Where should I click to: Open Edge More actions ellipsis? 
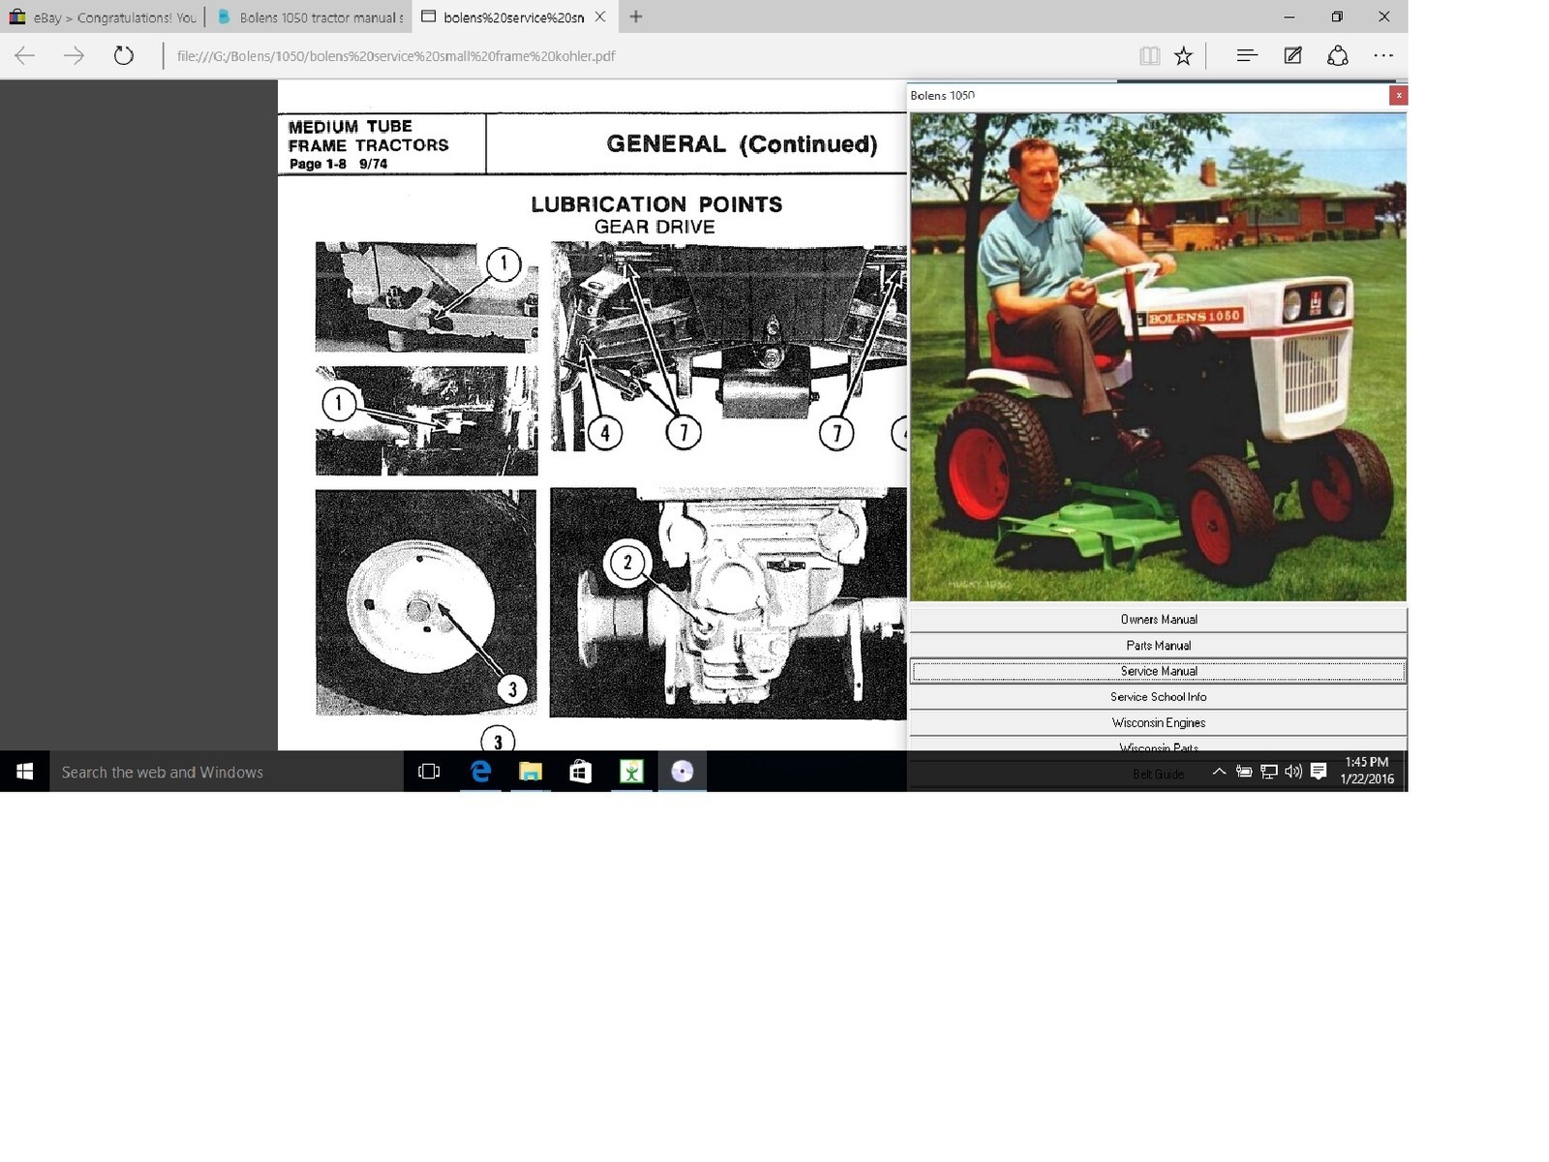point(1383,56)
